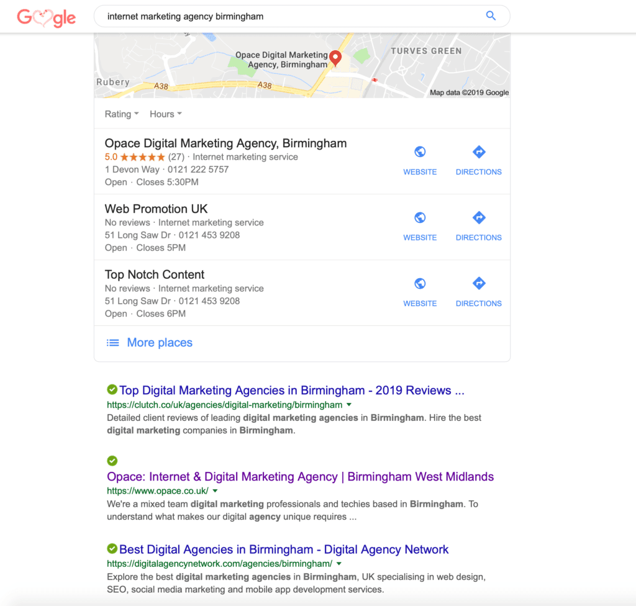Click the green checkmark above the Opace result
This screenshot has width=636, height=606.
pos(112,461)
